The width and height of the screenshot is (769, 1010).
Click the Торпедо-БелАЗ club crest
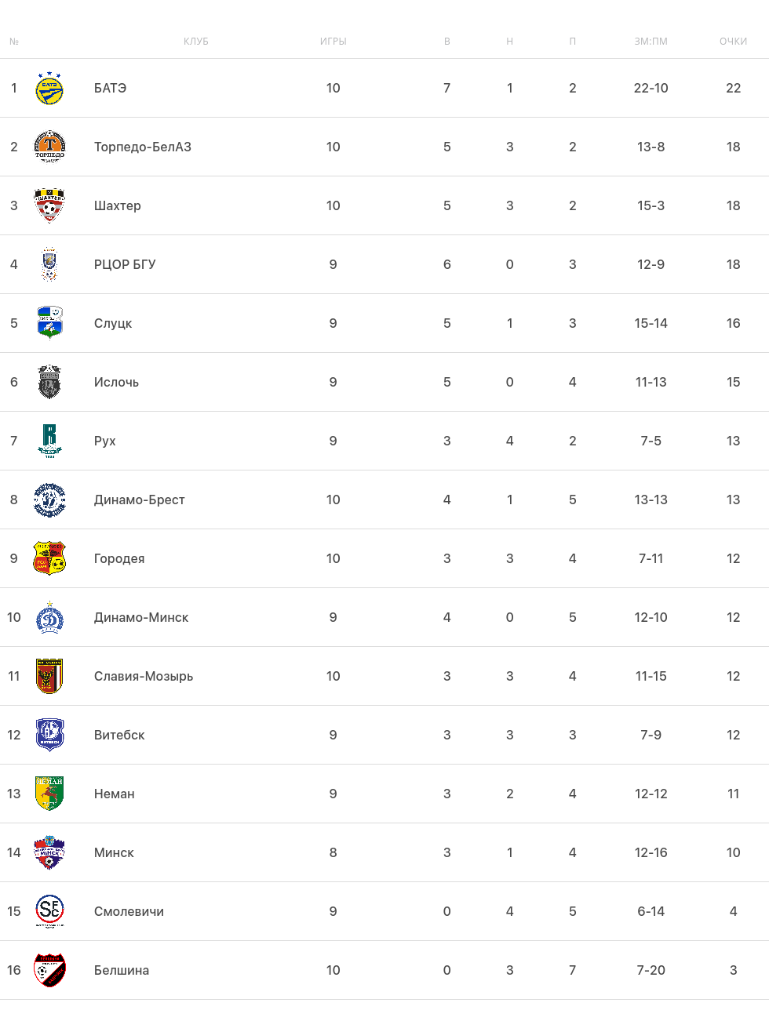coord(49,147)
